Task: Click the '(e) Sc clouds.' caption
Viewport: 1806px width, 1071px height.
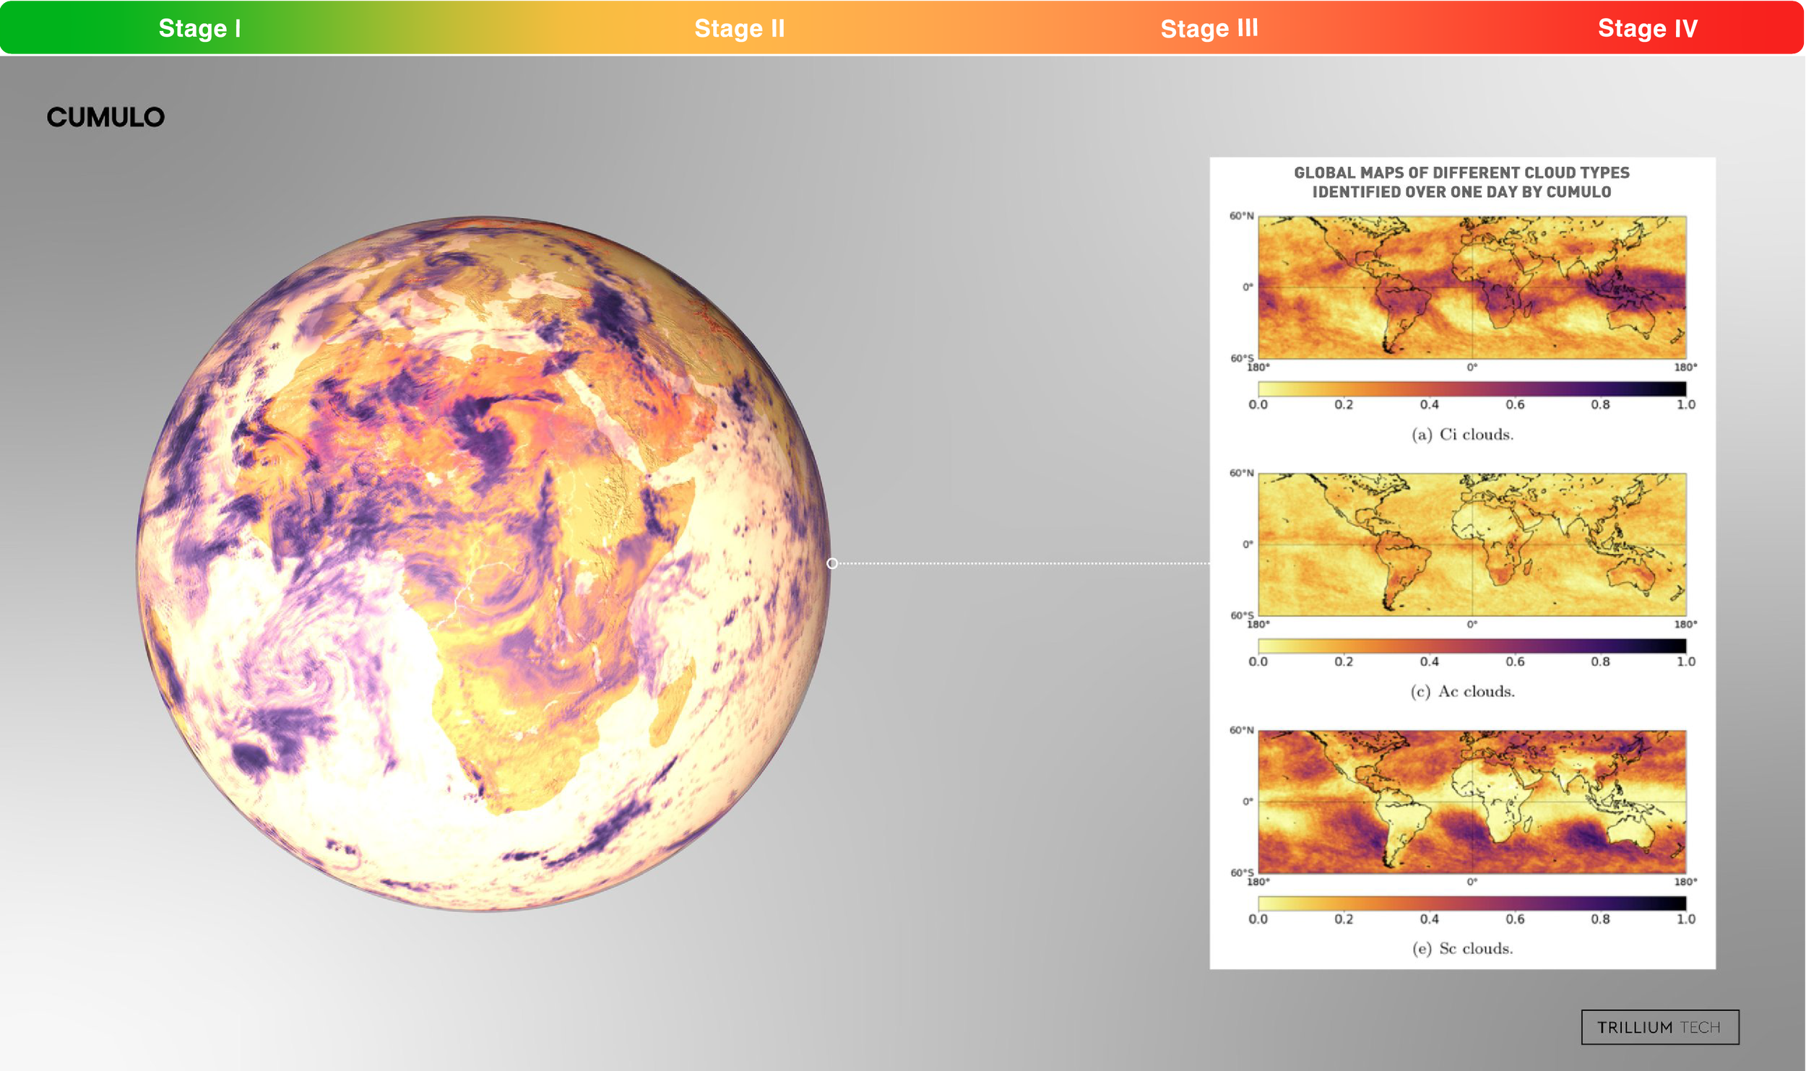Action: point(1462,948)
